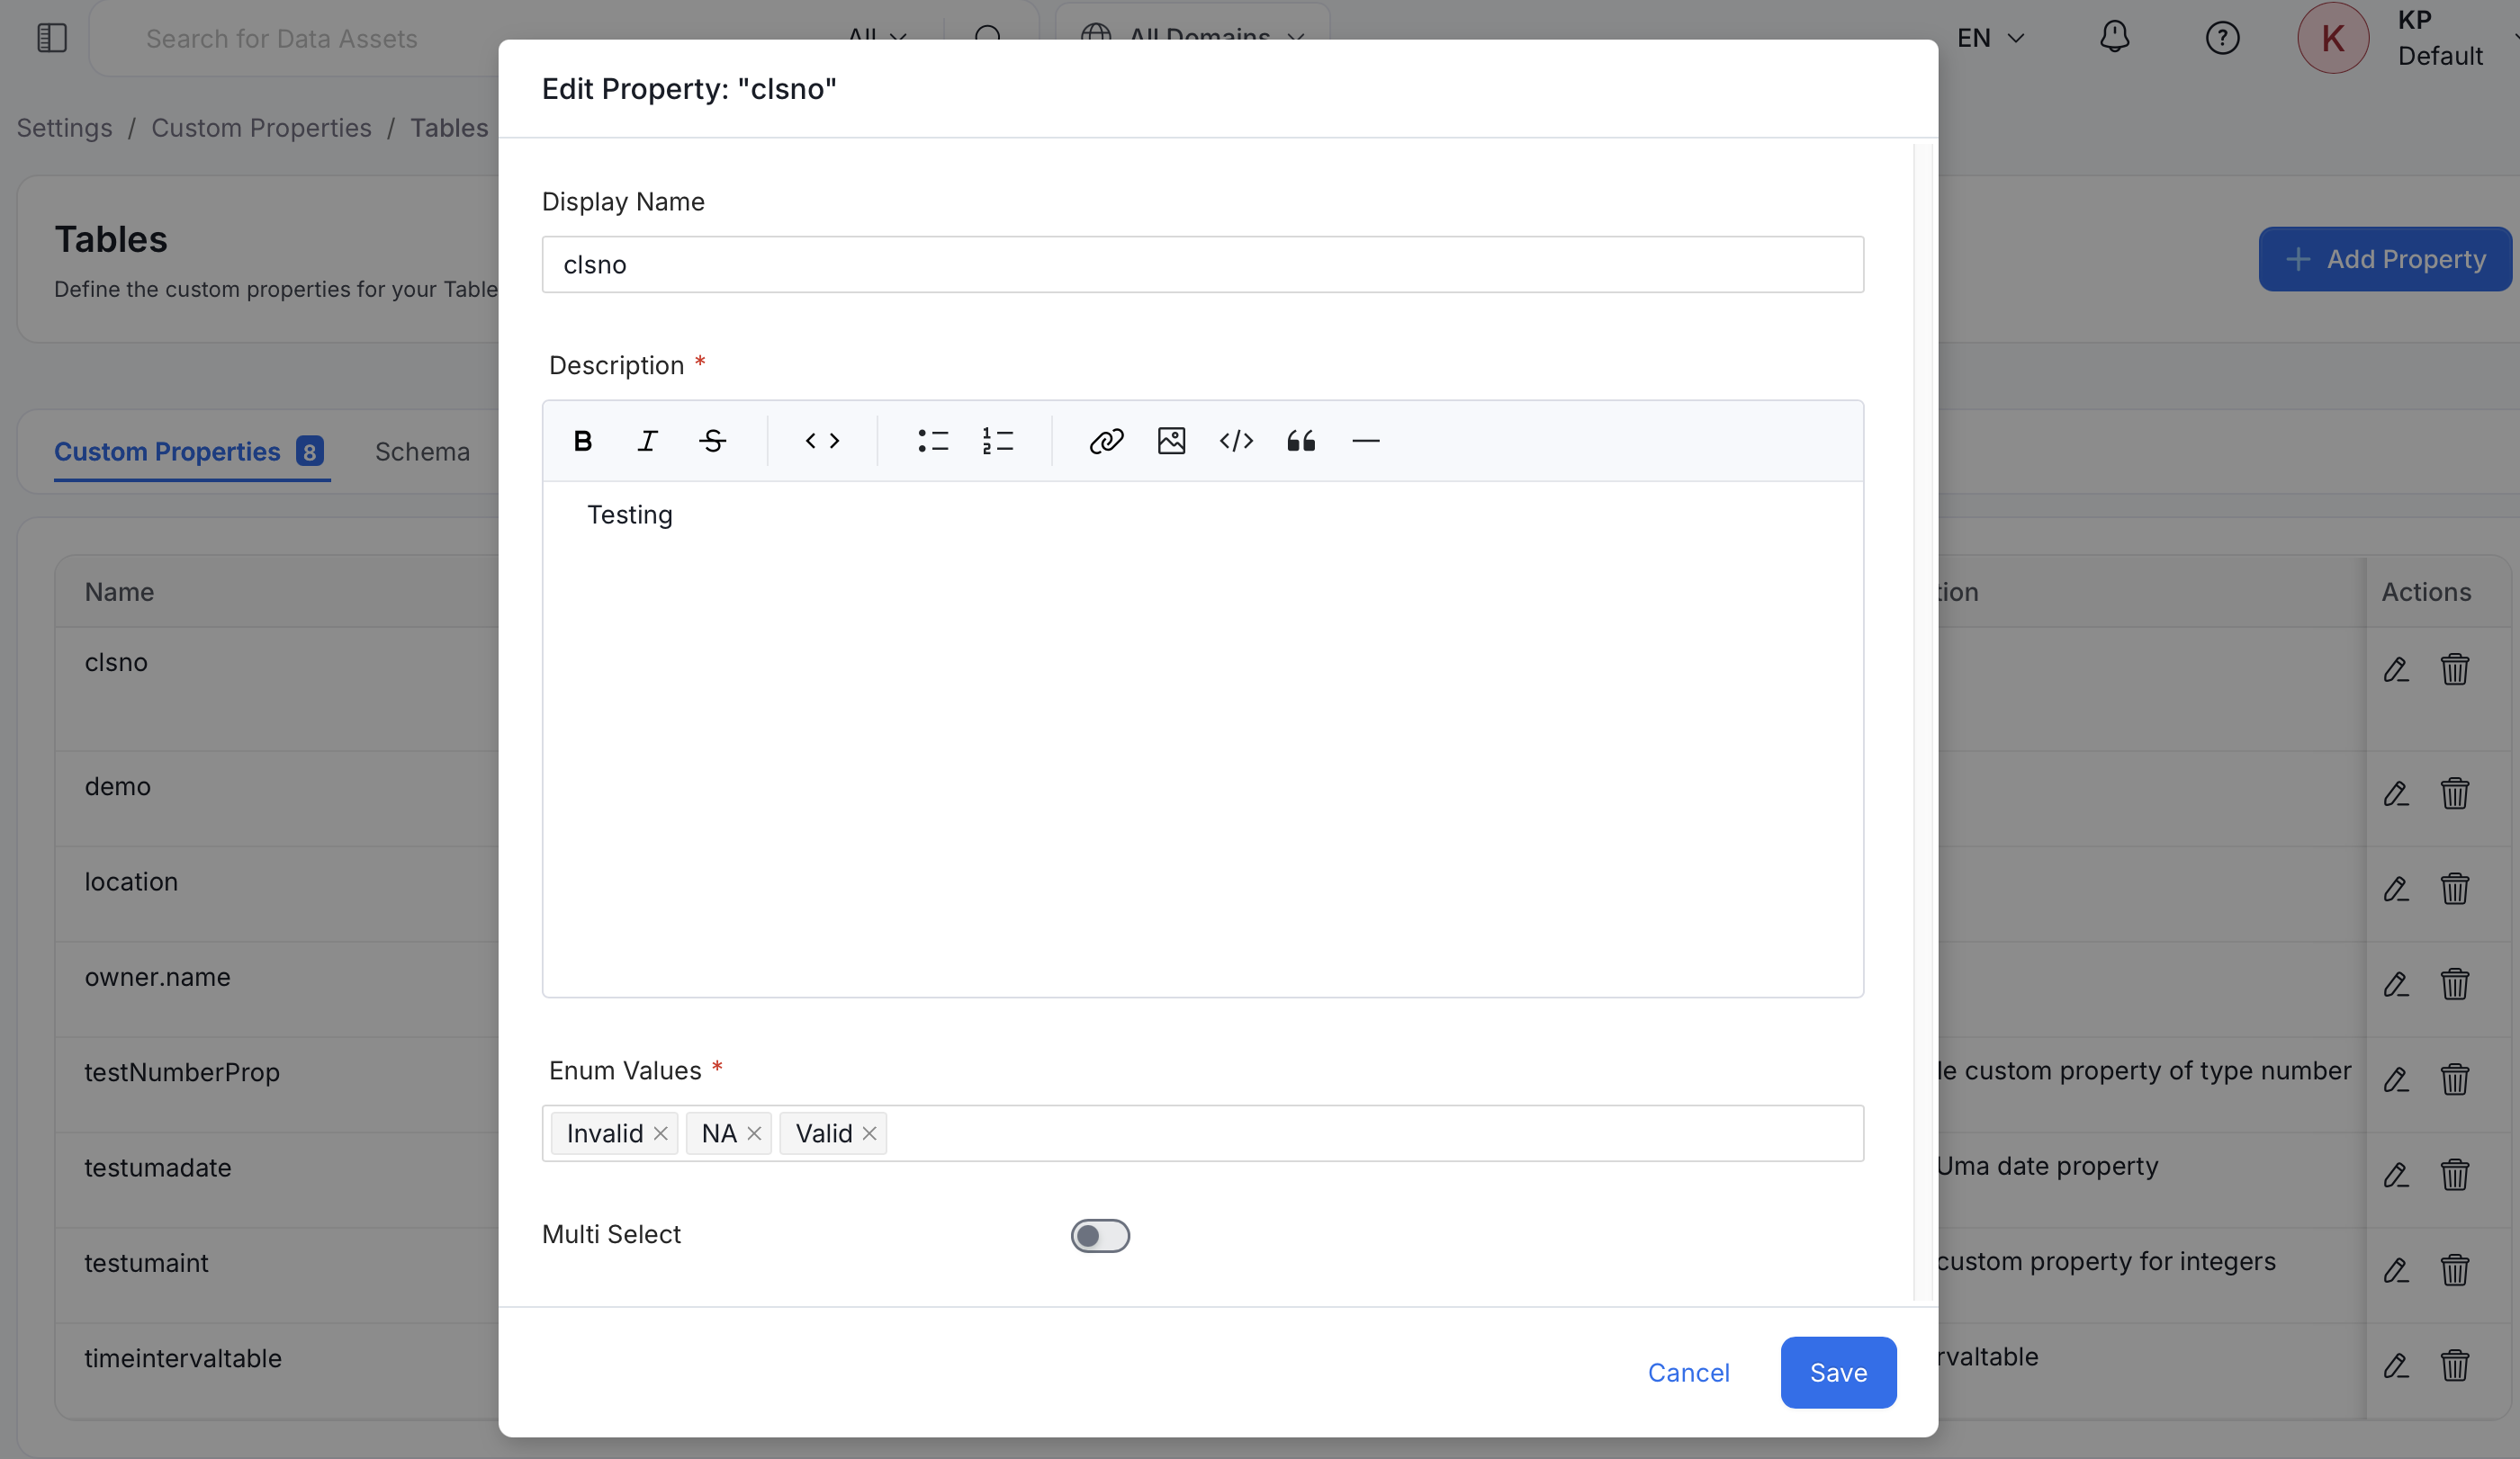Edit the timeintervaltable property row
Viewport: 2520px width, 1459px height.
point(2396,1366)
